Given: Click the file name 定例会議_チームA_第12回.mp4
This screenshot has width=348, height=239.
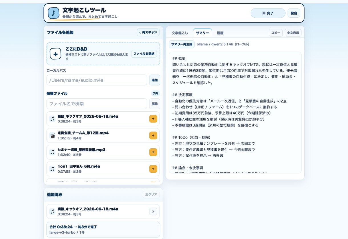Looking at the screenshot, I should (83, 133).
